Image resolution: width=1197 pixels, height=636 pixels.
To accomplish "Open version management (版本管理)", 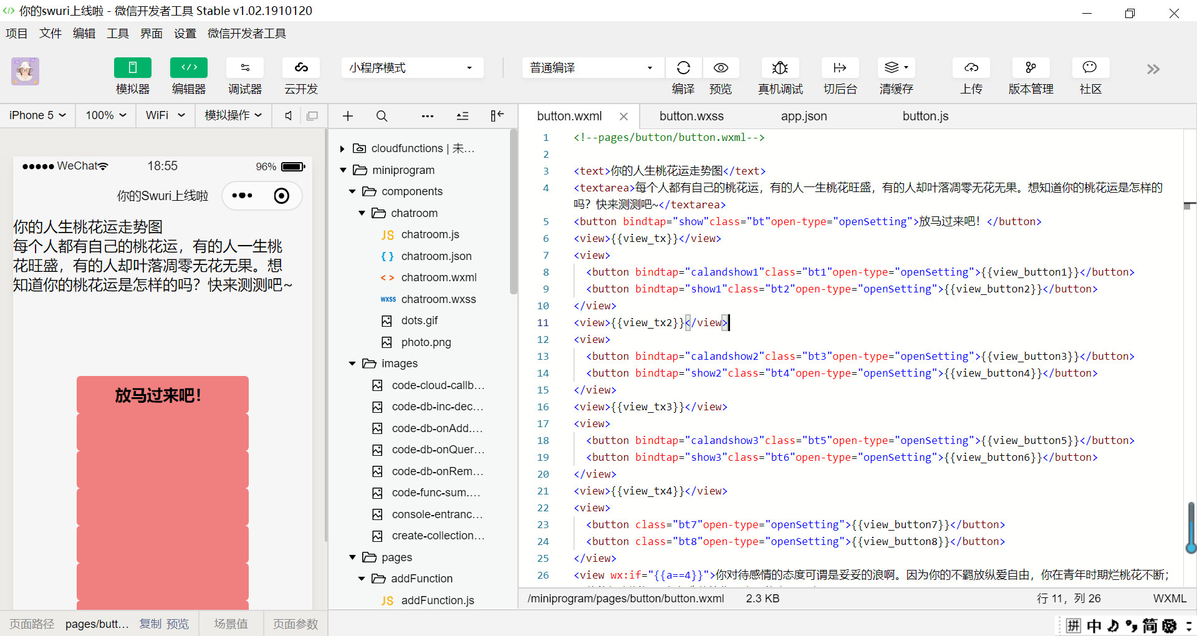I will 1031,68.
